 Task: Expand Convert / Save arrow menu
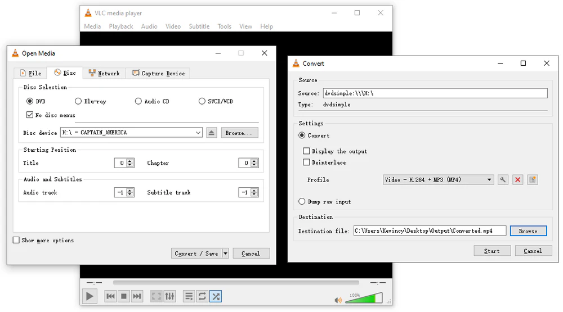pos(226,253)
